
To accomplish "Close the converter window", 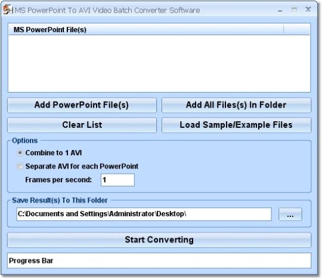I will pyautogui.click(x=308, y=10).
